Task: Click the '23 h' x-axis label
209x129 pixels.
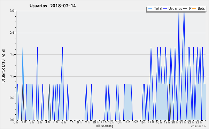Action: click(199, 122)
